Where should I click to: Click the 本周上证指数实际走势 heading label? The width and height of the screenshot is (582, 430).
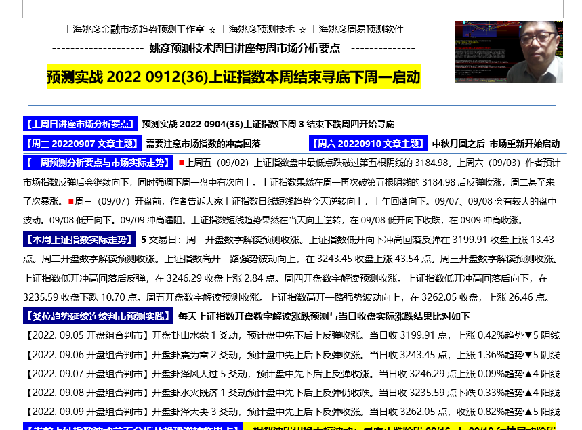click(80, 240)
